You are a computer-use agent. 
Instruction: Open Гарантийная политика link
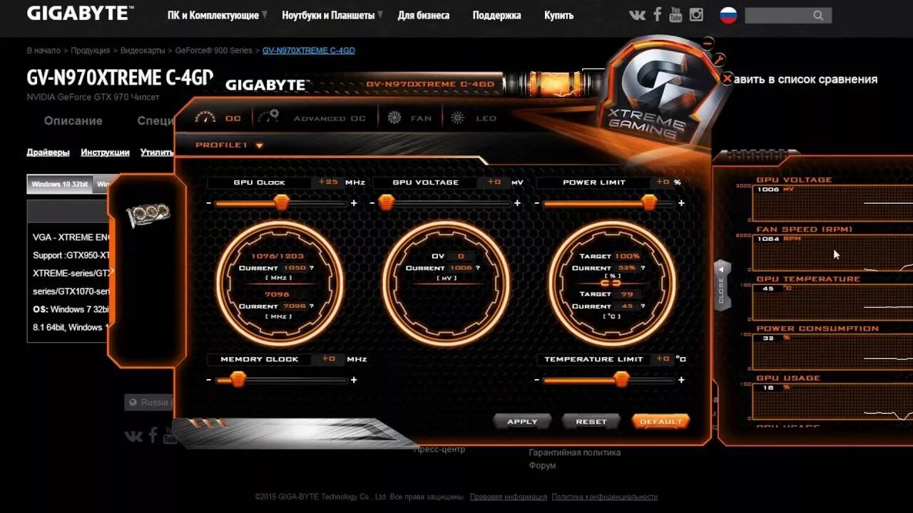tap(574, 452)
